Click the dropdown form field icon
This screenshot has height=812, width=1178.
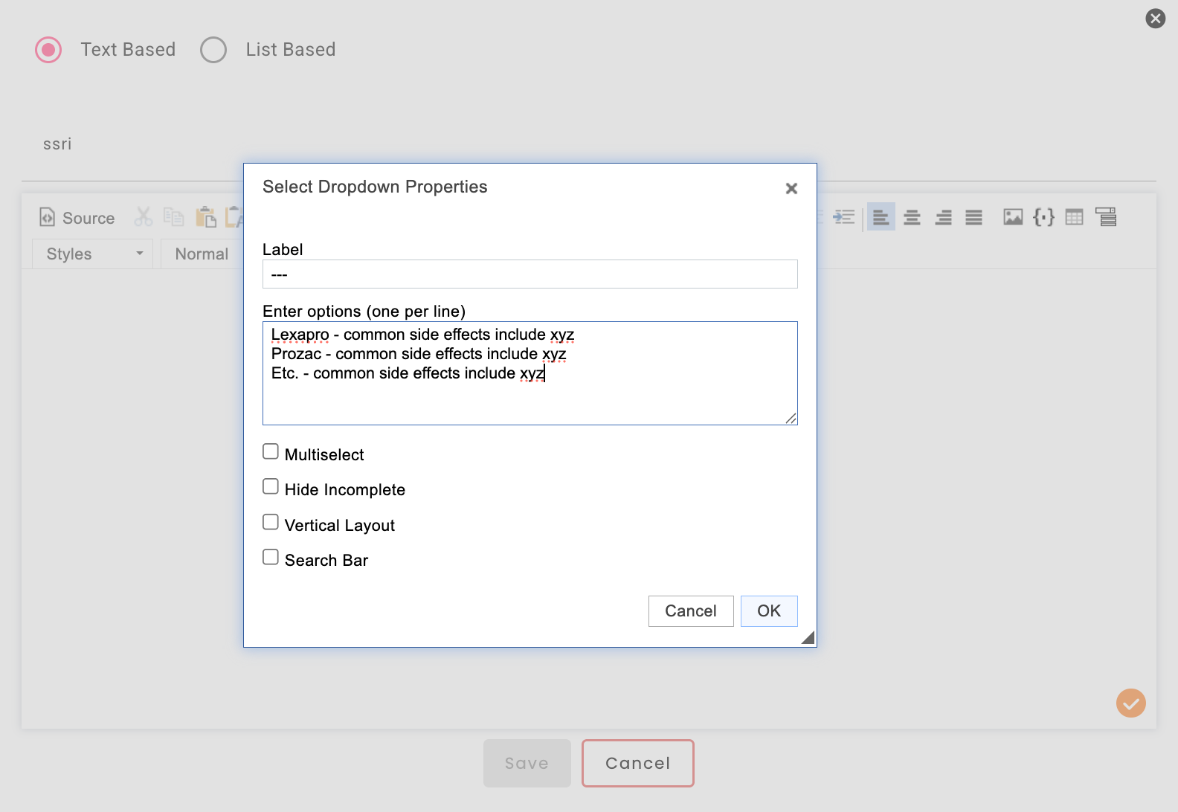[x=1107, y=217]
